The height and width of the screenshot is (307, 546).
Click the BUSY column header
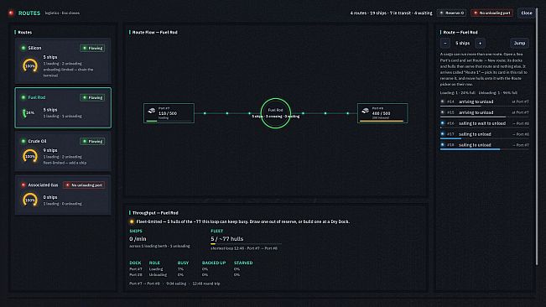pyautogui.click(x=183, y=263)
